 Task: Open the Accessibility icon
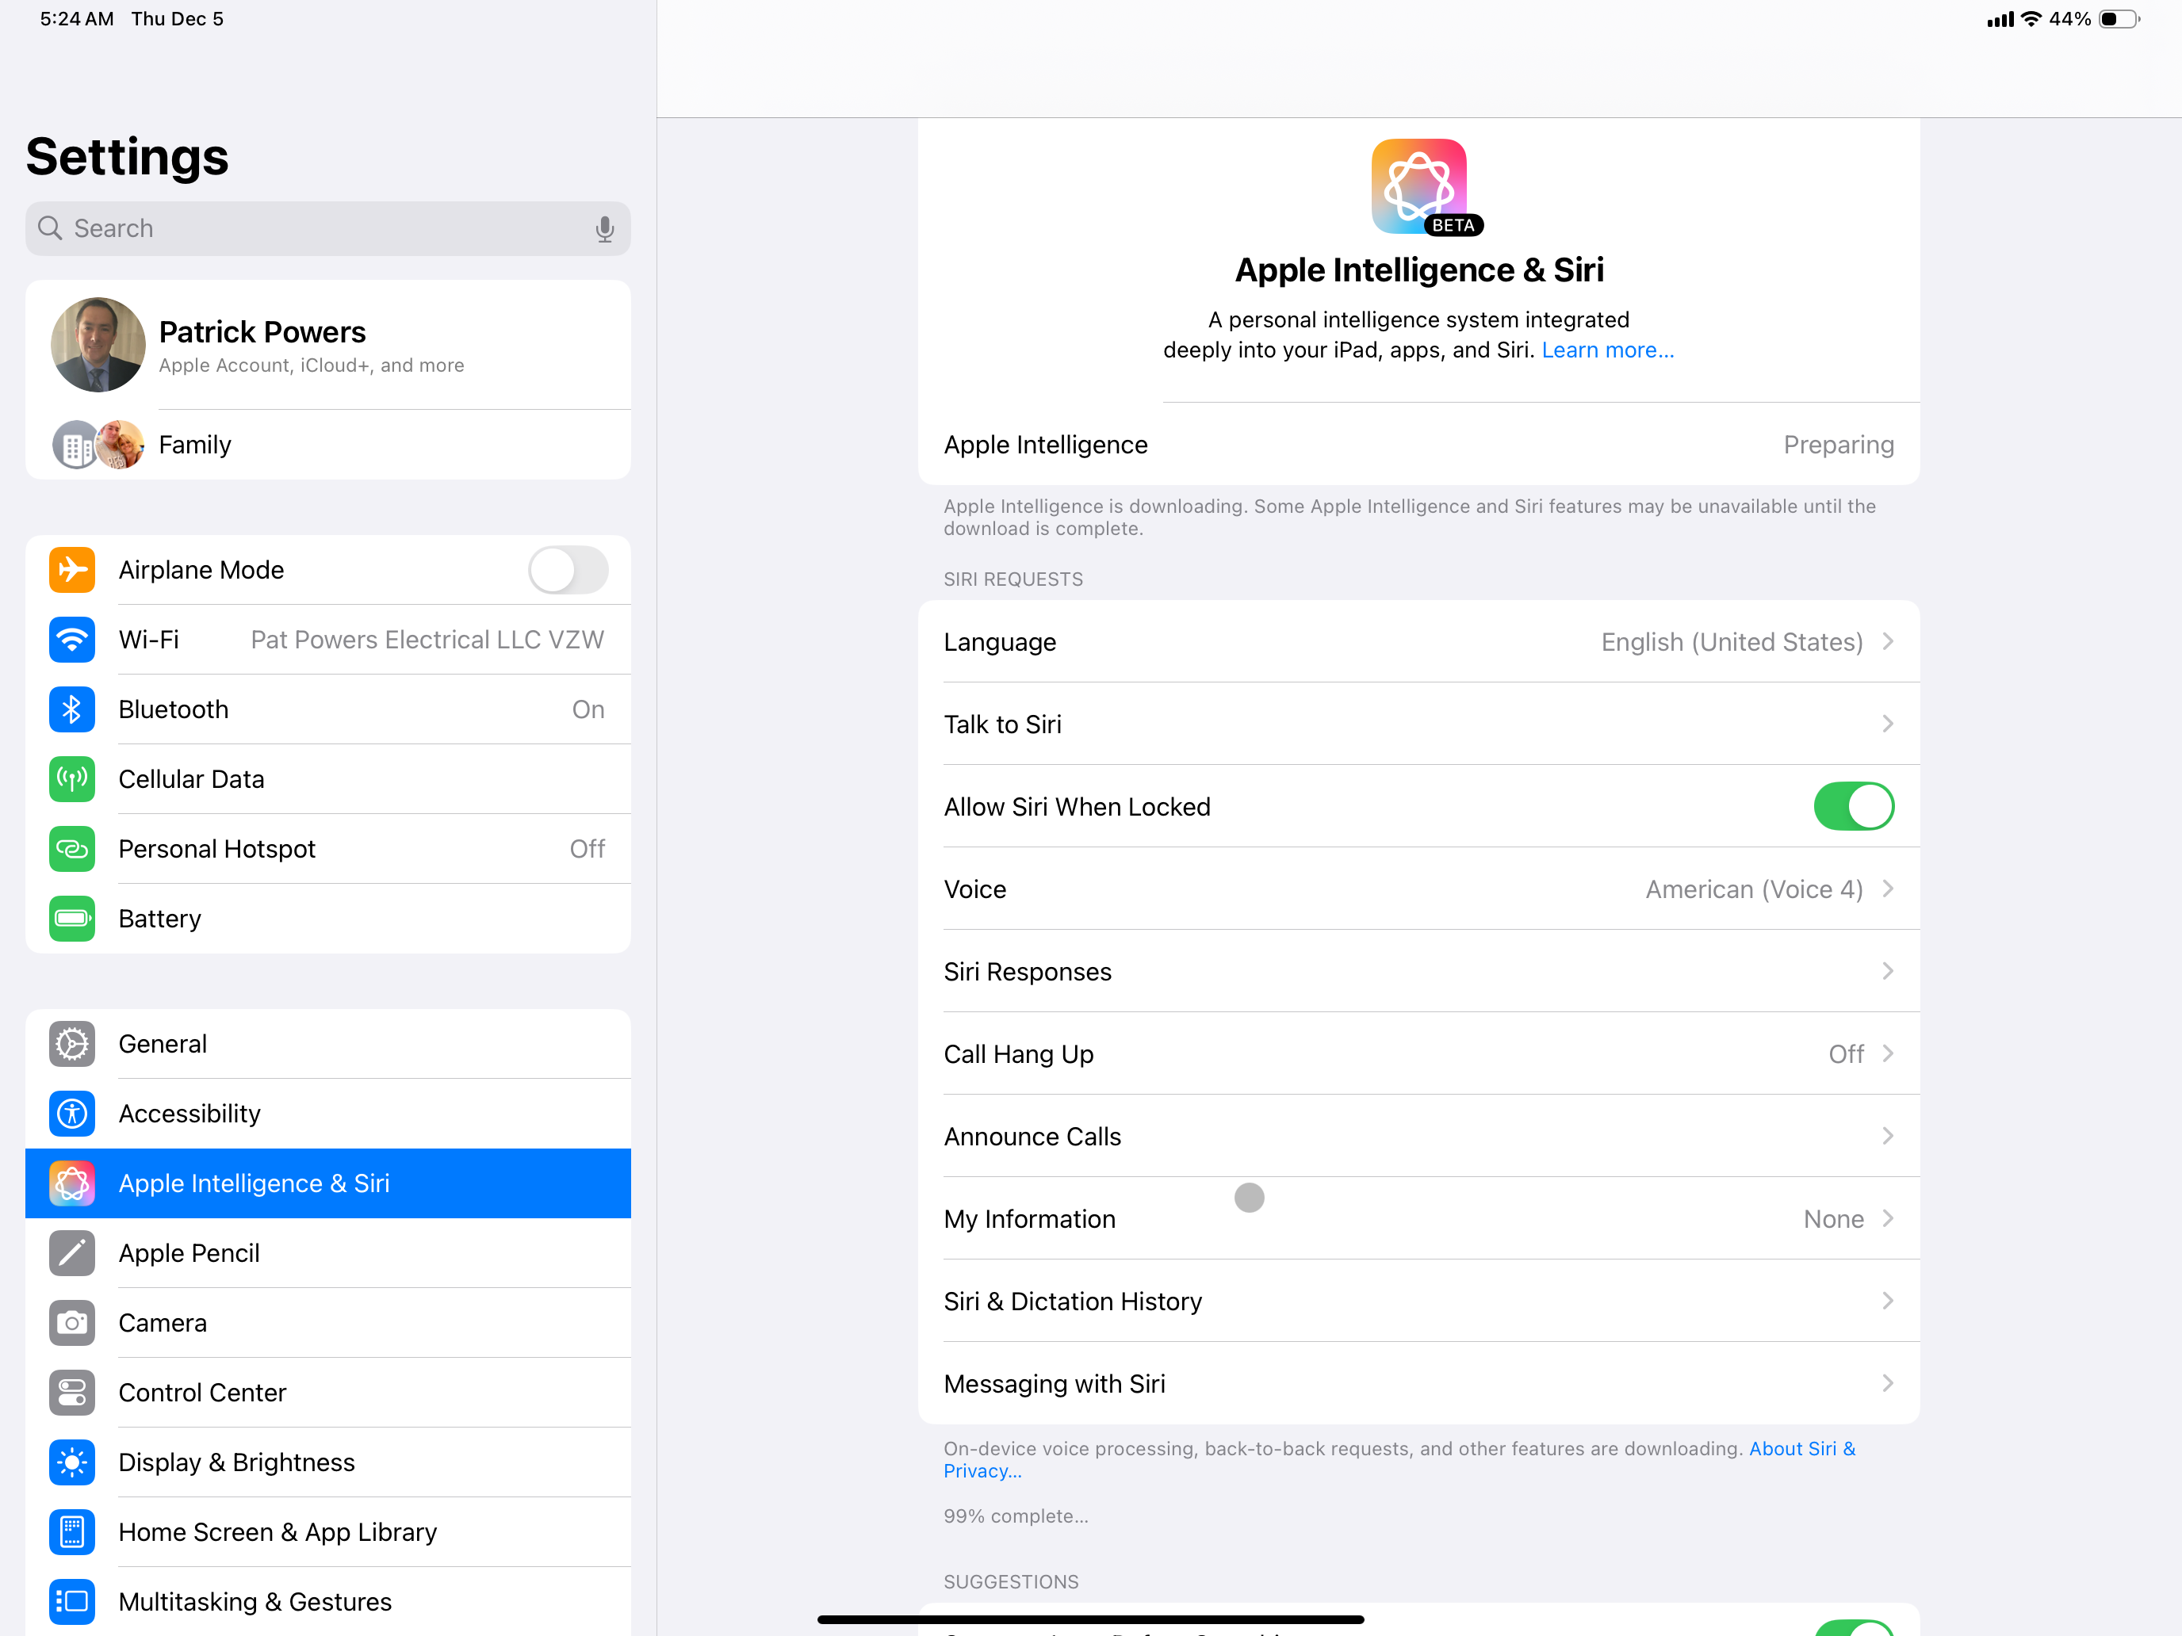[x=72, y=1114]
